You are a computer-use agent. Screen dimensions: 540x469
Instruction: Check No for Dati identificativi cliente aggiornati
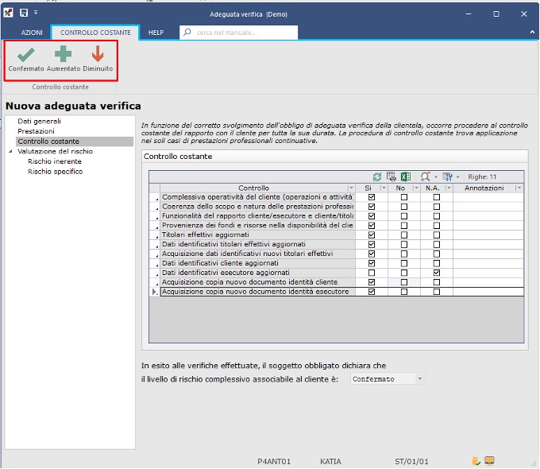pos(403,263)
